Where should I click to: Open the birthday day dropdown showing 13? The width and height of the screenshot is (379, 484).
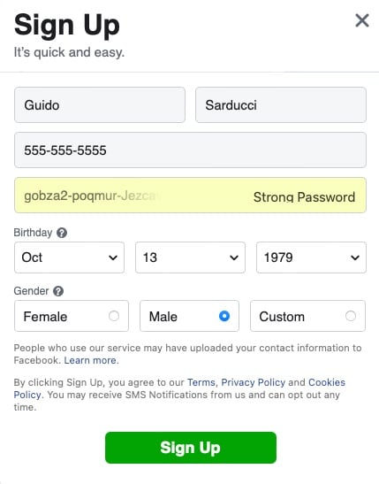click(190, 257)
